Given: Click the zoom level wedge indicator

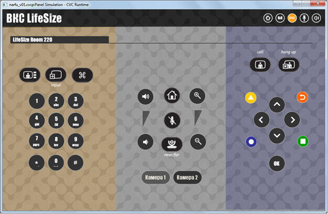Looking at the screenshot, I should [198, 118].
